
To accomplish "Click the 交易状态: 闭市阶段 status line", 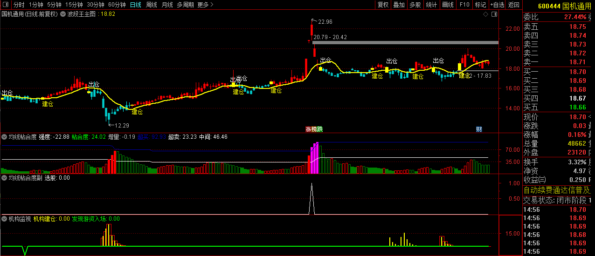I will point(558,200).
